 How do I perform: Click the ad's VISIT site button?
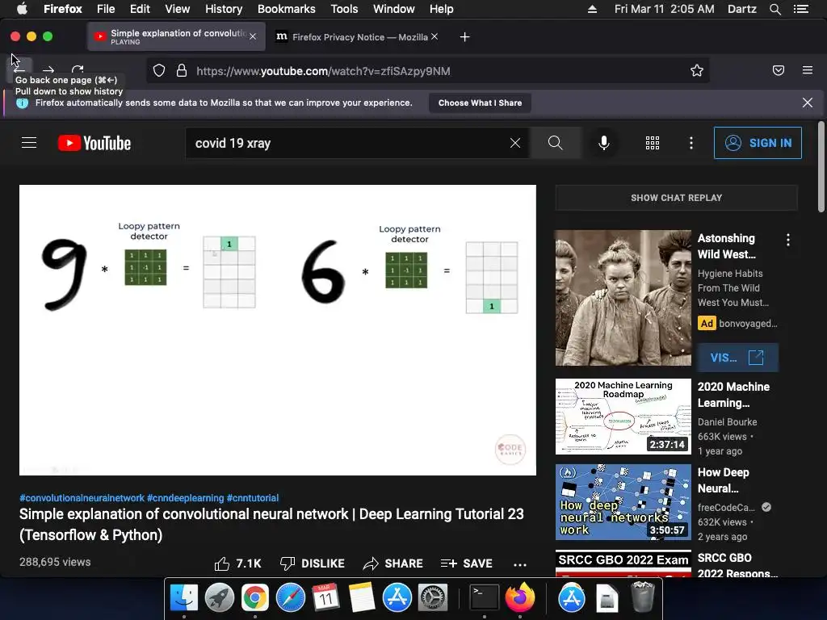click(737, 358)
